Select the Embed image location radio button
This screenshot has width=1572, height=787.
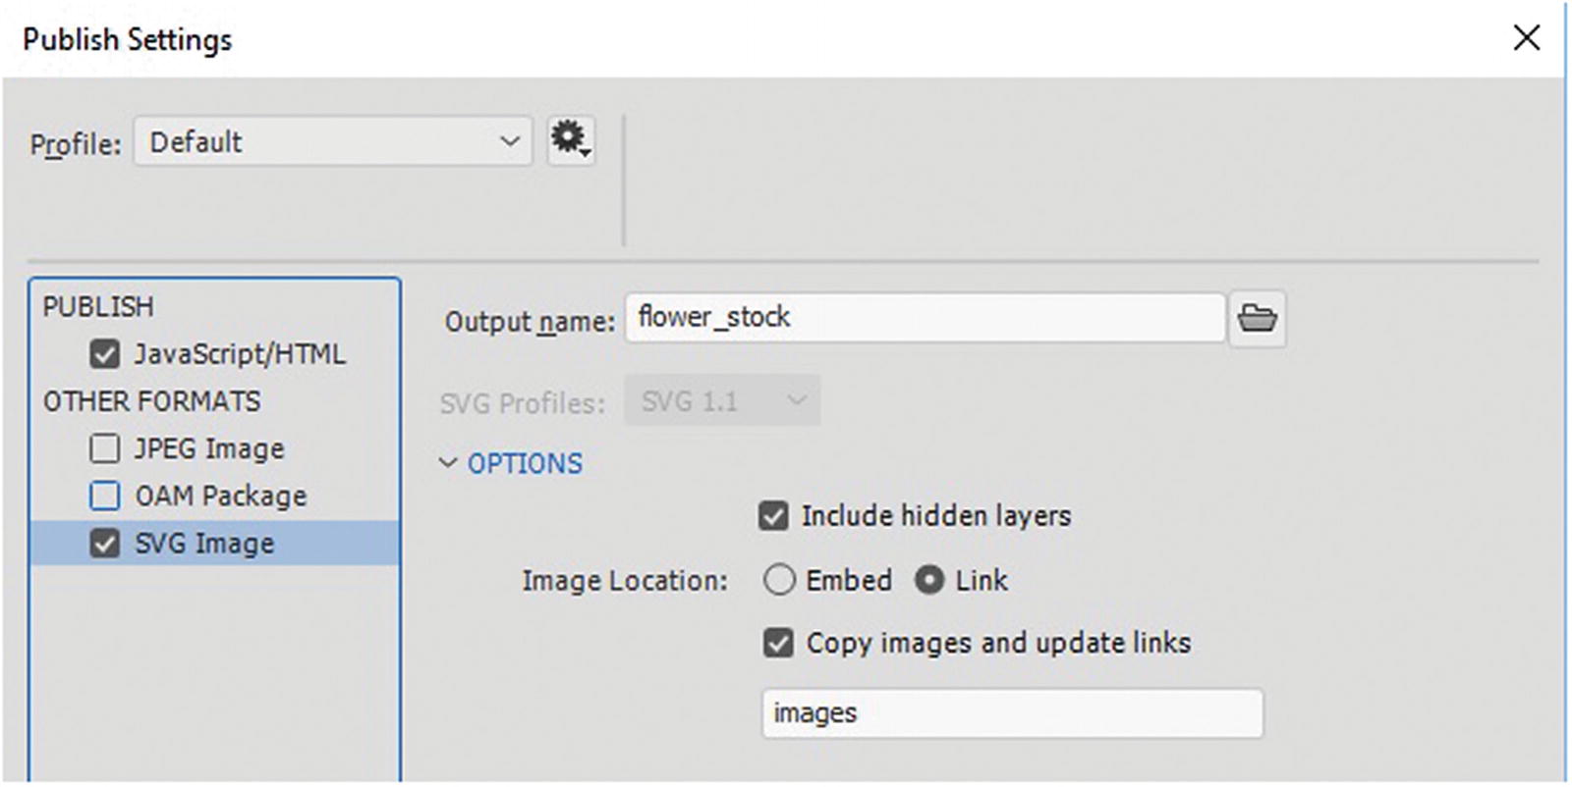779,580
